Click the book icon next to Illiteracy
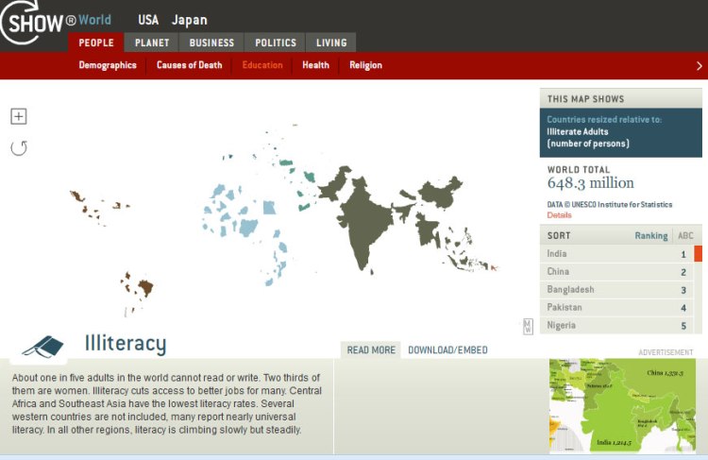Screen dimensions: 708x460 pos(43,345)
